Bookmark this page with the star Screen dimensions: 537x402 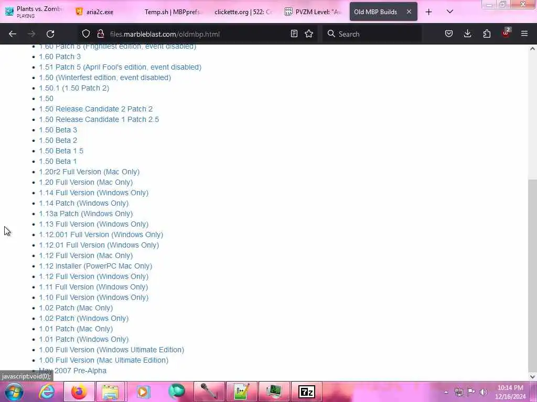[x=309, y=33]
